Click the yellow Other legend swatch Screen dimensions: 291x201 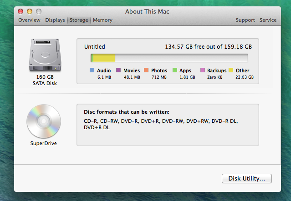pyautogui.click(x=231, y=70)
